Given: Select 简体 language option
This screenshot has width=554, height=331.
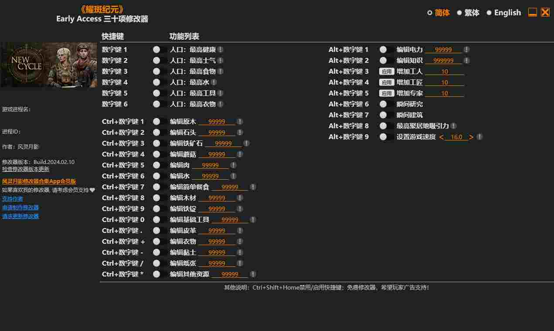Looking at the screenshot, I should pos(438,13).
